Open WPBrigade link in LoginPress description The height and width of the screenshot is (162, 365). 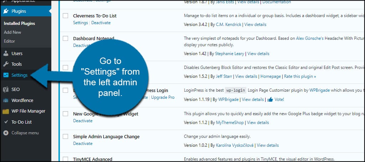pyautogui.click(x=319, y=91)
